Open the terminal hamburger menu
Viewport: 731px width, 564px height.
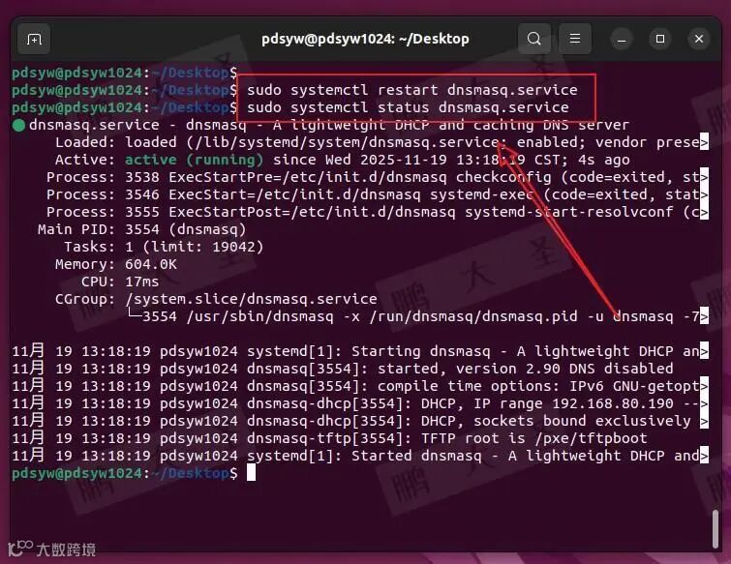(575, 39)
